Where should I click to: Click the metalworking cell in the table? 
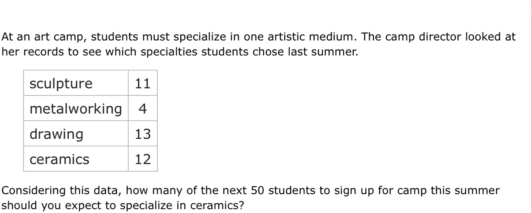[x=76, y=109]
